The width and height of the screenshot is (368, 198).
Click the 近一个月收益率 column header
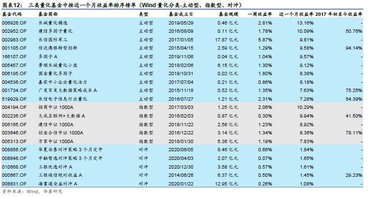click(x=296, y=14)
